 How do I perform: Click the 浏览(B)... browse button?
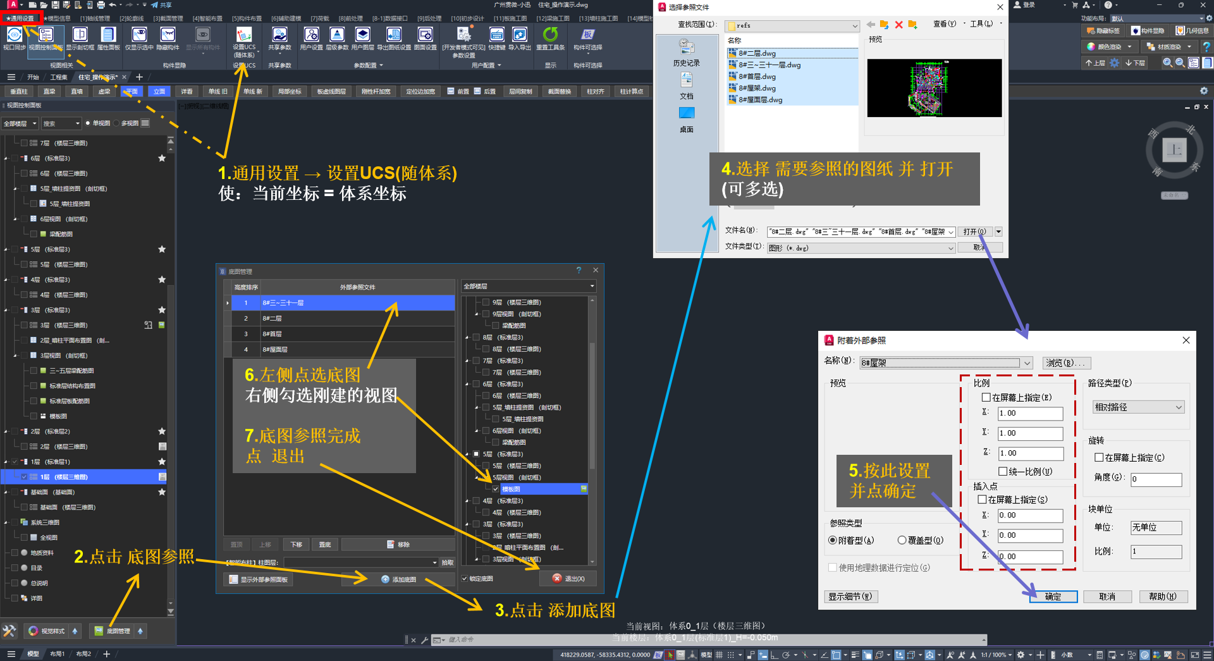(1065, 363)
